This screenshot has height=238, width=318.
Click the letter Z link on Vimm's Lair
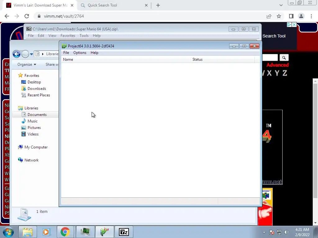pyautogui.click(x=285, y=73)
